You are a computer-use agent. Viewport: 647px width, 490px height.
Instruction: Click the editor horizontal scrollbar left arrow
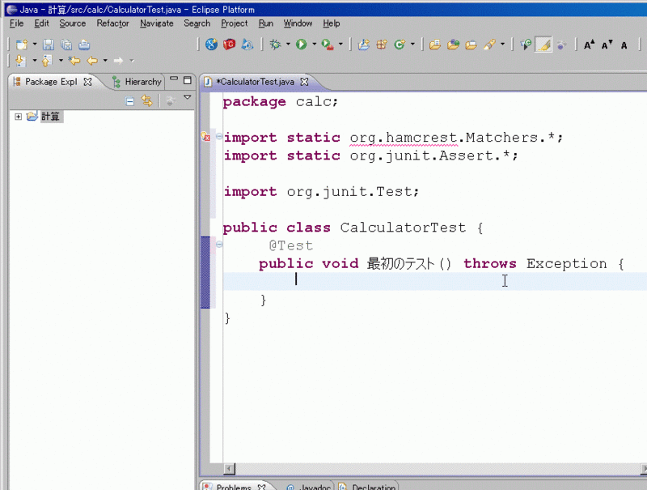230,468
